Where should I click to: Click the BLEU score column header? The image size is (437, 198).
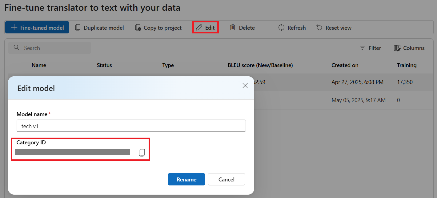pyautogui.click(x=260, y=65)
